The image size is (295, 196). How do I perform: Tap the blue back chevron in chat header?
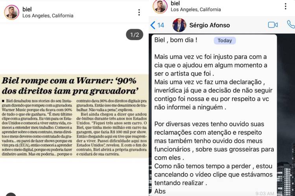coord(153,25)
